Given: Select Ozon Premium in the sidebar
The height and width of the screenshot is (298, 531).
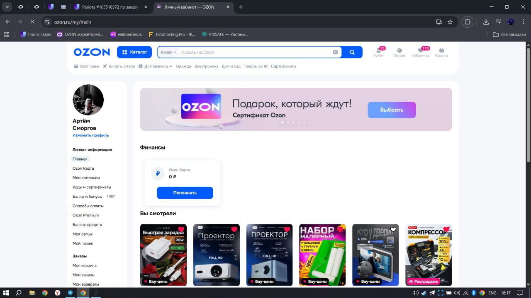Looking at the screenshot, I should [x=85, y=215].
